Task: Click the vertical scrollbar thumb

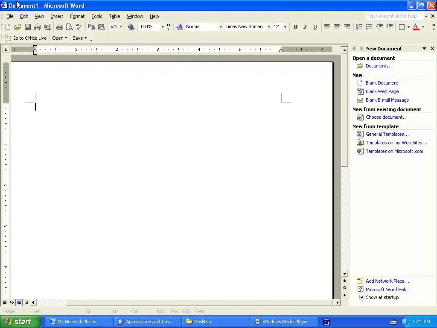Action: click(x=344, y=111)
